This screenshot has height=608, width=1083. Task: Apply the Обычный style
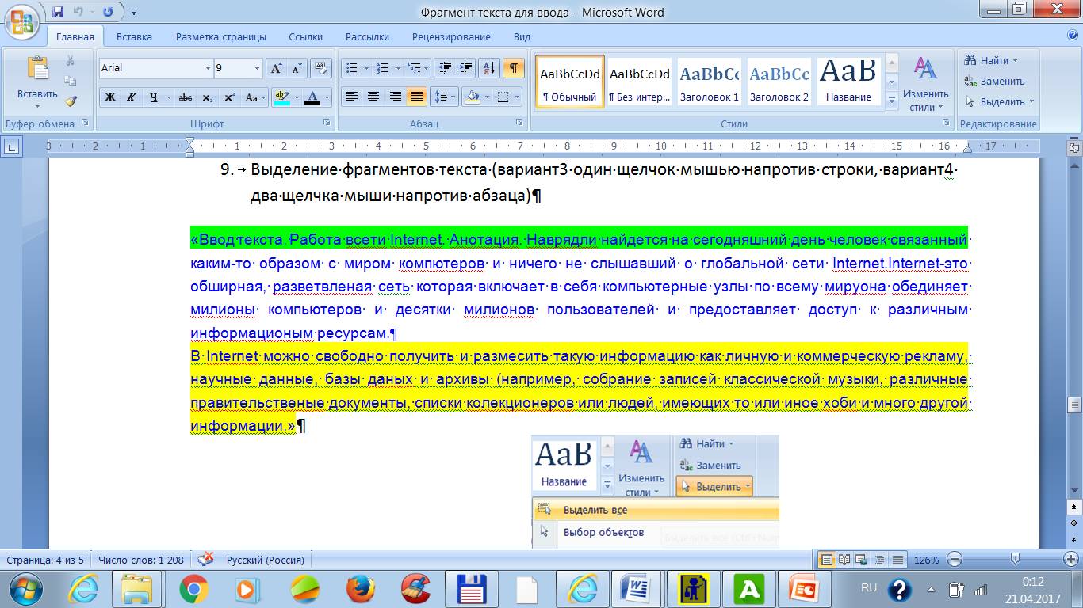click(x=569, y=82)
